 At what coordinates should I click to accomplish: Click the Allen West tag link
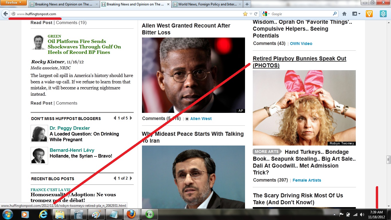(201, 119)
